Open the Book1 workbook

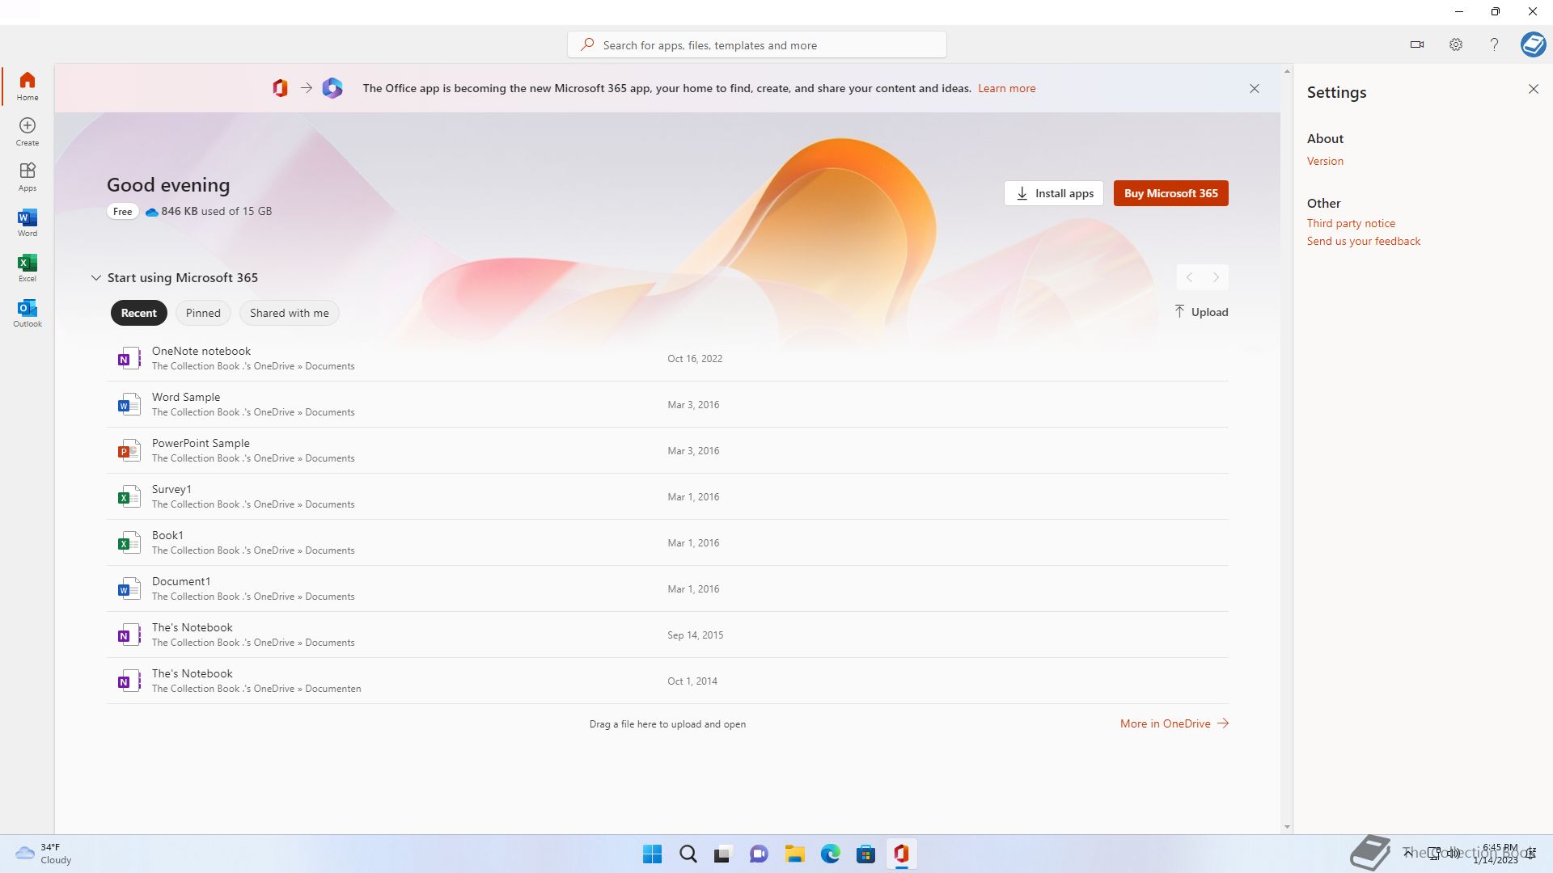click(x=667, y=542)
